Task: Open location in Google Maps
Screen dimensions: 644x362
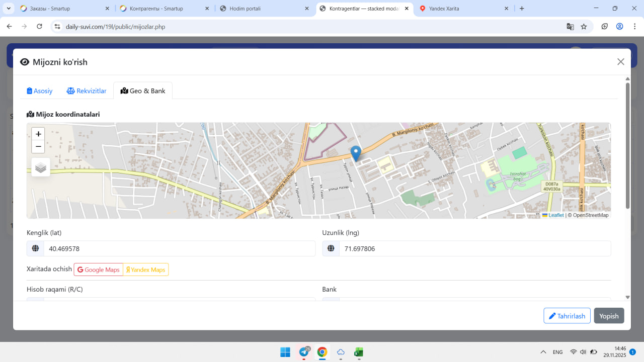Action: pyautogui.click(x=99, y=269)
